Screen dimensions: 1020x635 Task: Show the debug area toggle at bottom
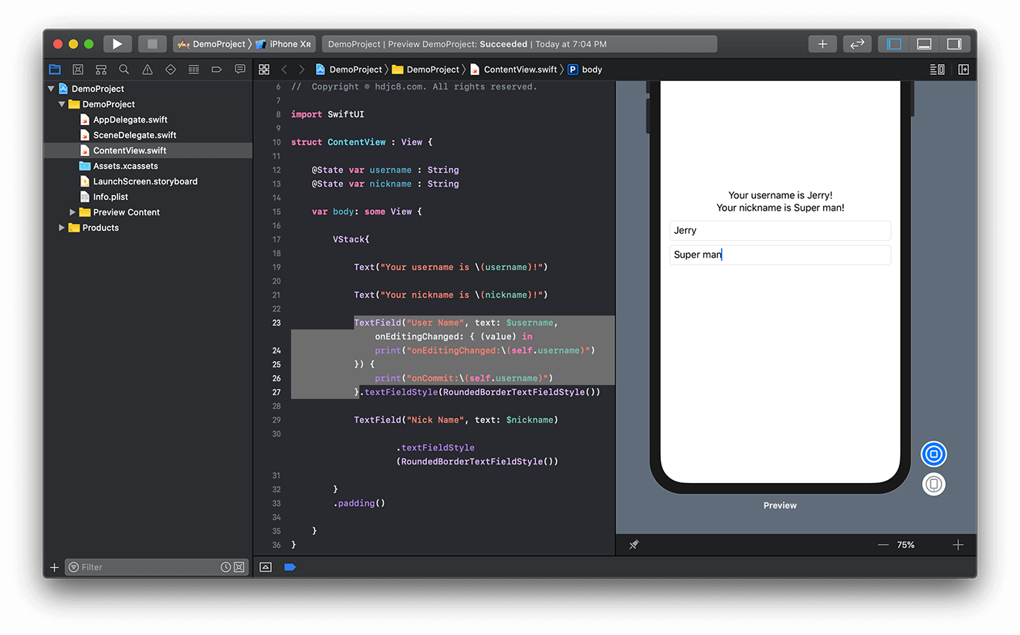[266, 567]
